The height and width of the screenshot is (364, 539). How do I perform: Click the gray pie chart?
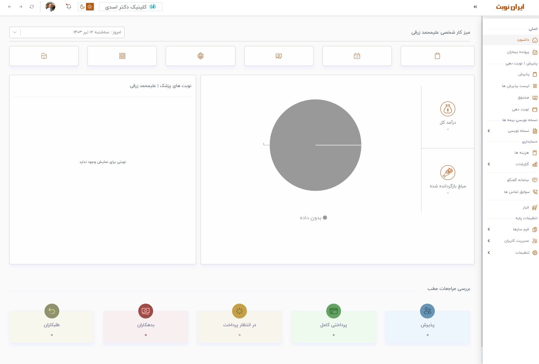pyautogui.click(x=315, y=145)
